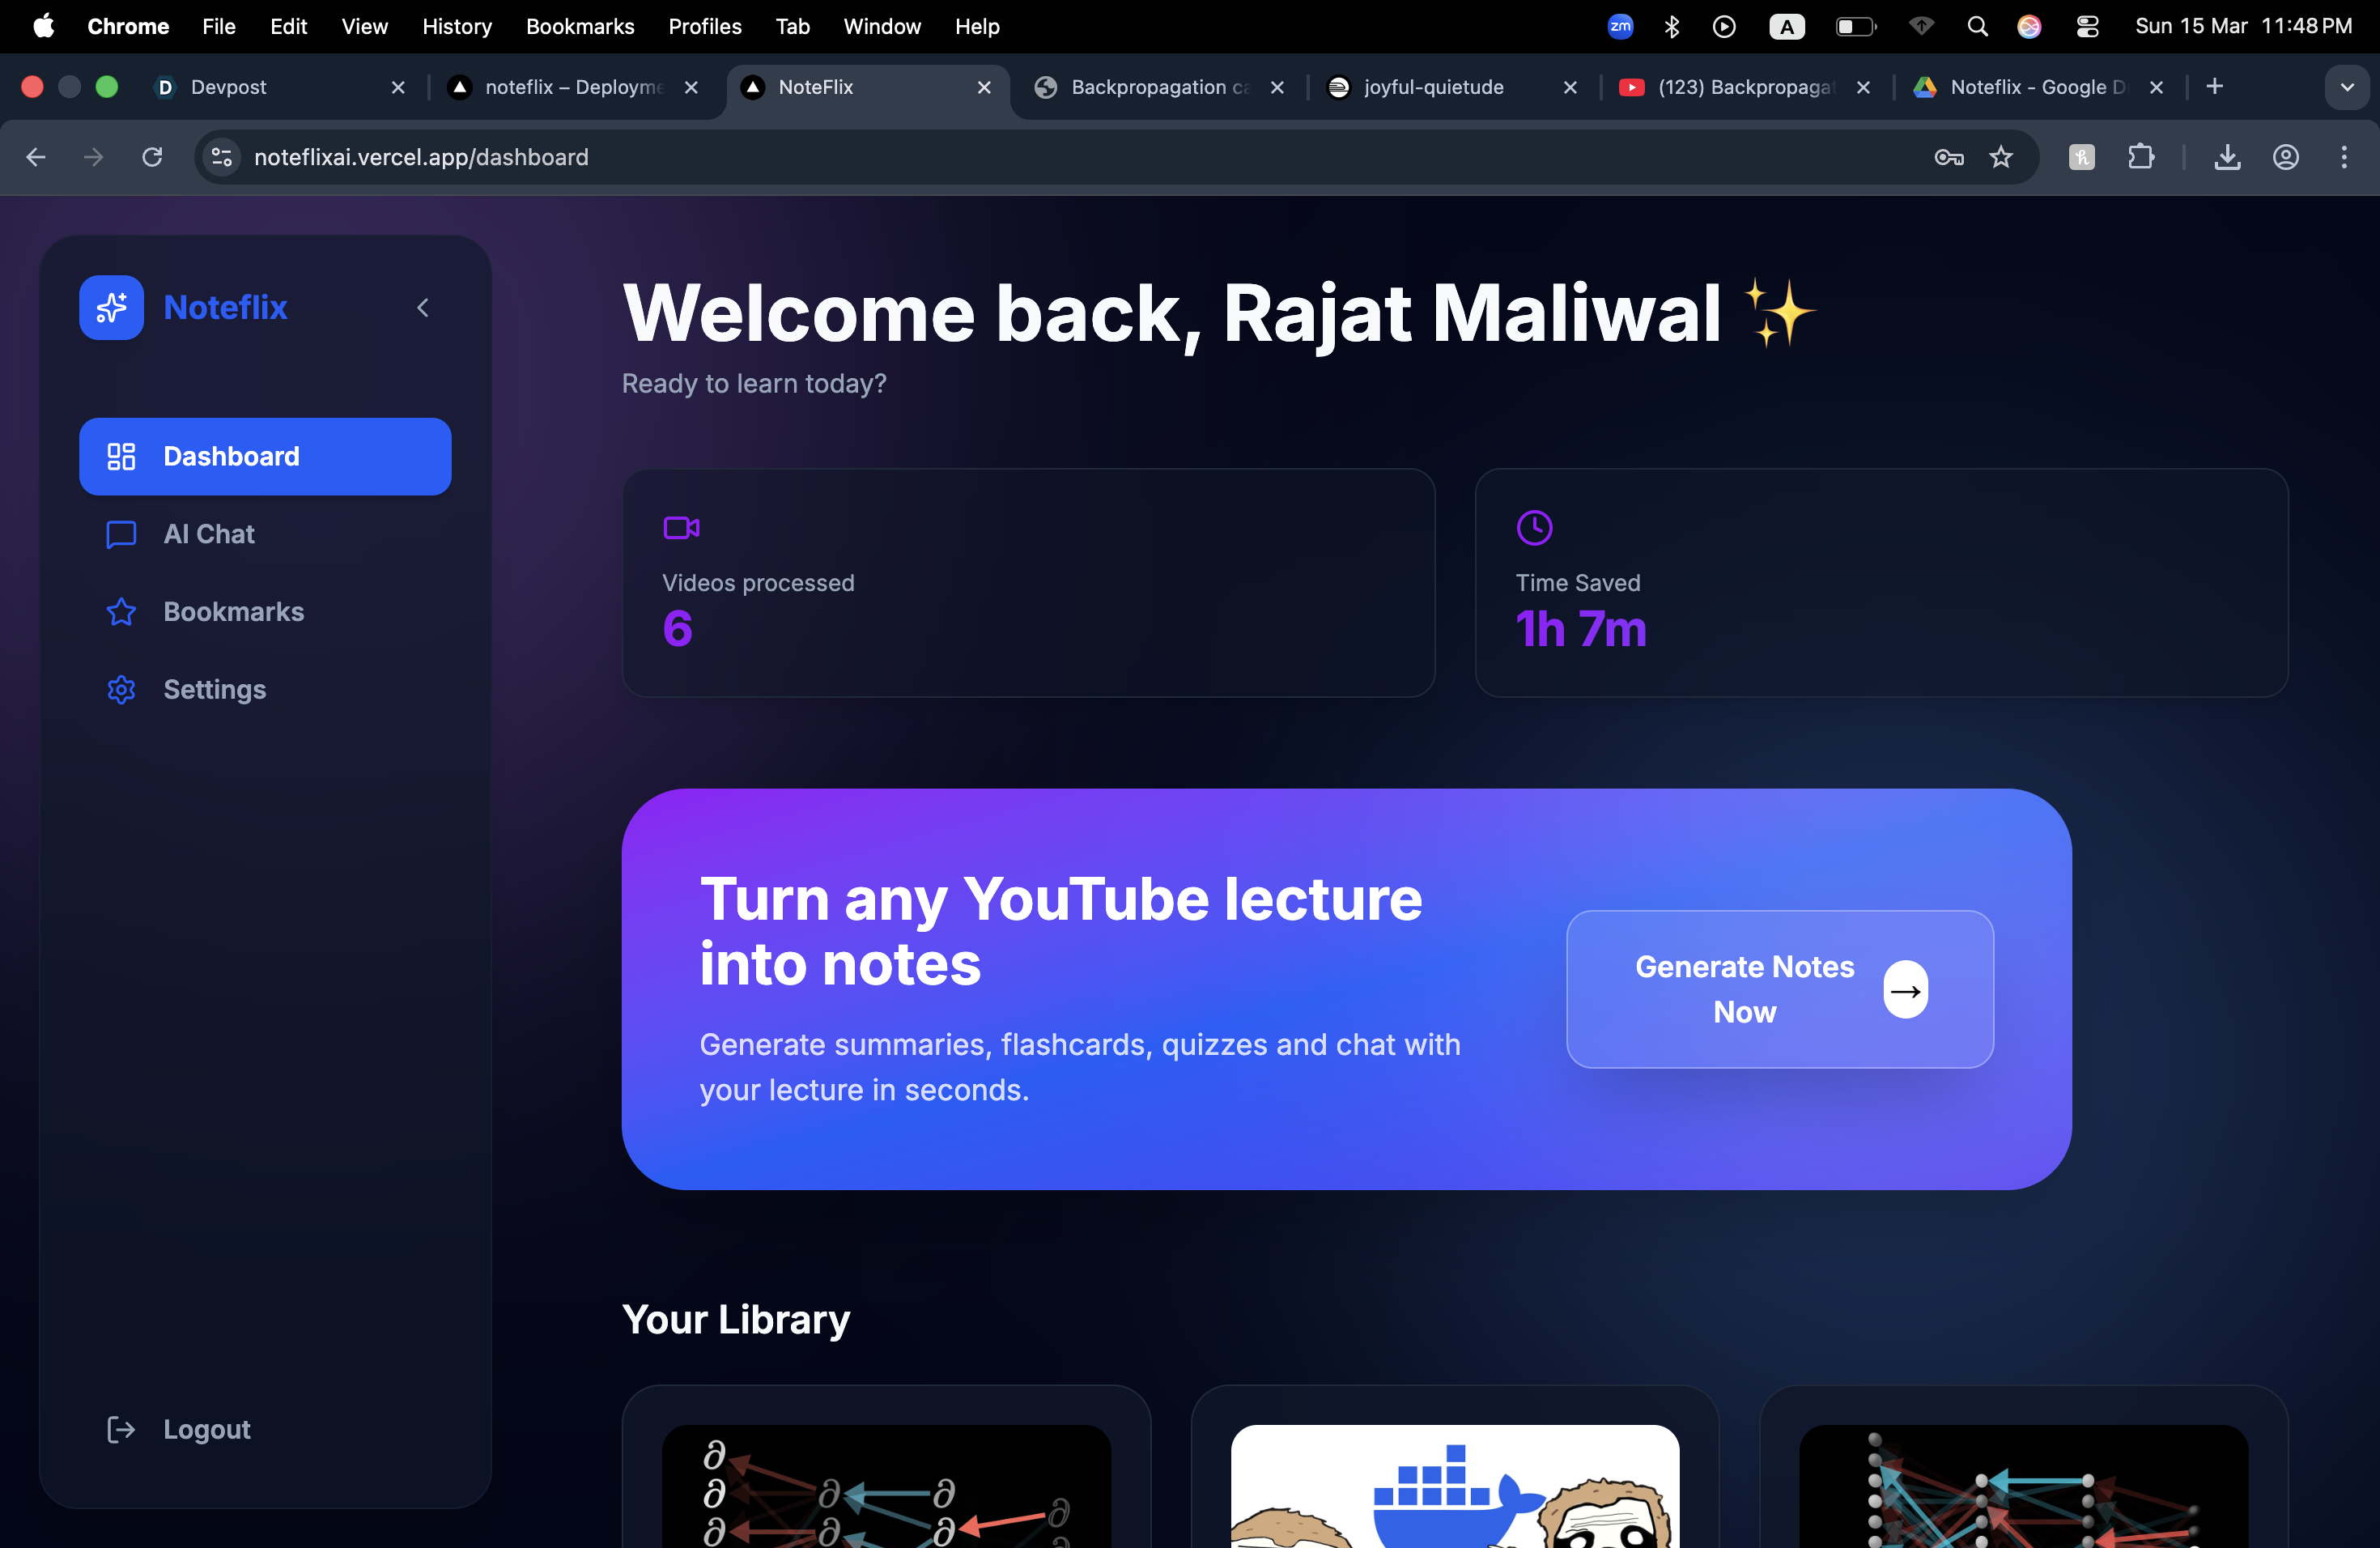Click the Noteflix sparkle logo icon
This screenshot has width=2380, height=1548.
point(111,307)
